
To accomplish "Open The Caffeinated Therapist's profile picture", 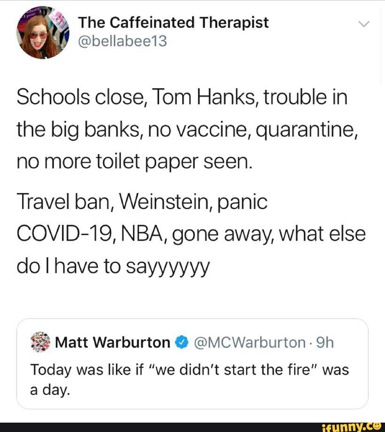I will (43, 33).
